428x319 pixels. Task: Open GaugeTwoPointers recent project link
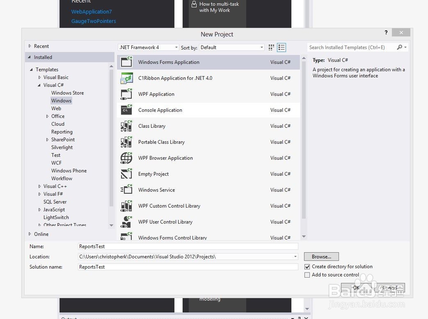[x=94, y=21]
